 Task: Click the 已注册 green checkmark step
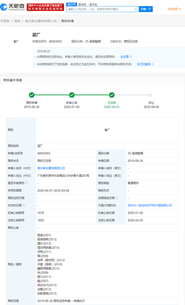pos(112,95)
